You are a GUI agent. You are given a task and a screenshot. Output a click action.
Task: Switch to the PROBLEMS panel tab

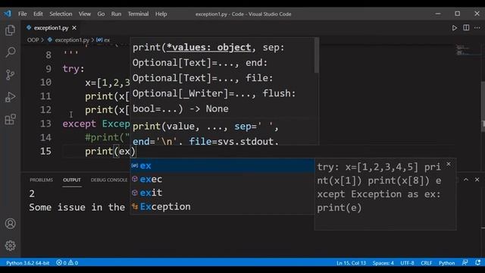pyautogui.click(x=41, y=180)
